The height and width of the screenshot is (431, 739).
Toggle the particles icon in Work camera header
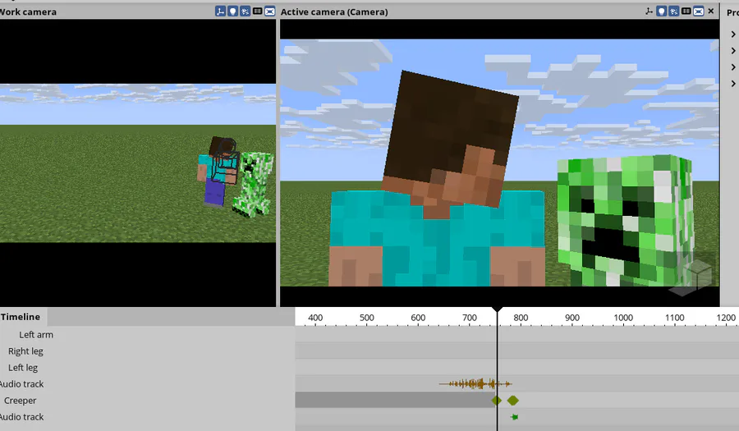coord(245,11)
